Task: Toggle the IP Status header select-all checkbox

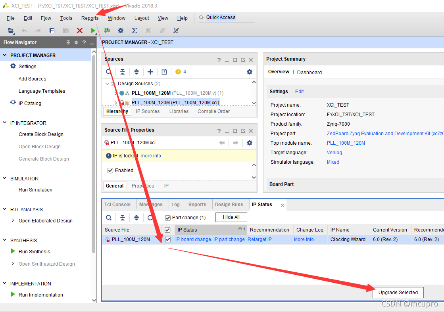Action: tap(167, 230)
